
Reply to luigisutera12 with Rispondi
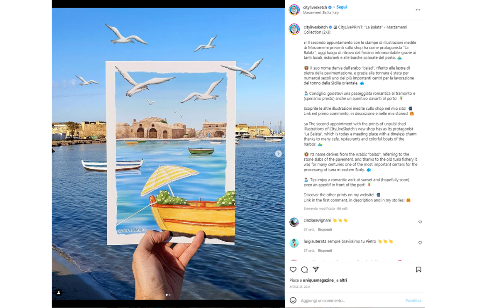click(x=325, y=251)
